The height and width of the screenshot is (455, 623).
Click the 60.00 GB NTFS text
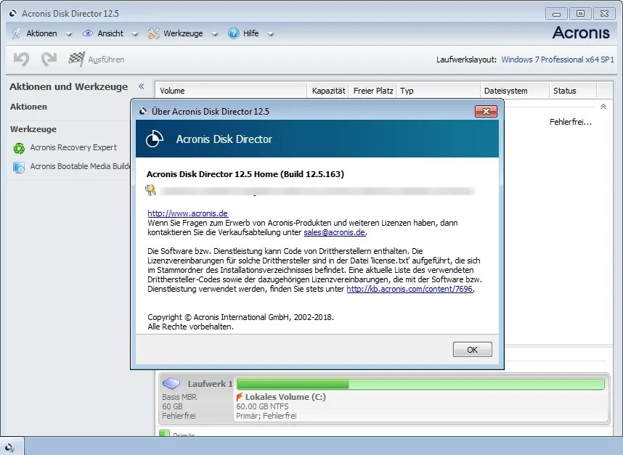tap(262, 406)
